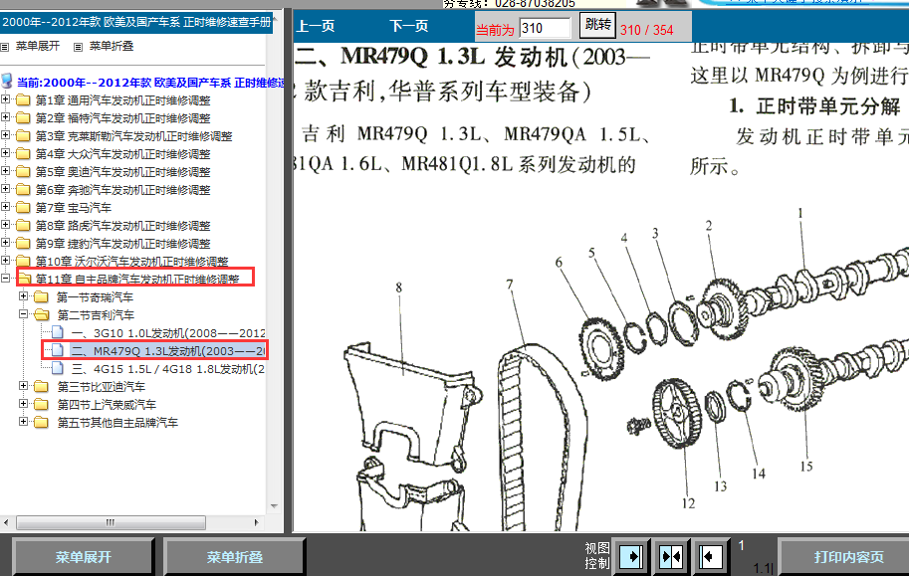The width and height of the screenshot is (909, 576).
Task: Open 第10章 沃尔沃汽车发动机正时维修调整
Action: point(132,262)
